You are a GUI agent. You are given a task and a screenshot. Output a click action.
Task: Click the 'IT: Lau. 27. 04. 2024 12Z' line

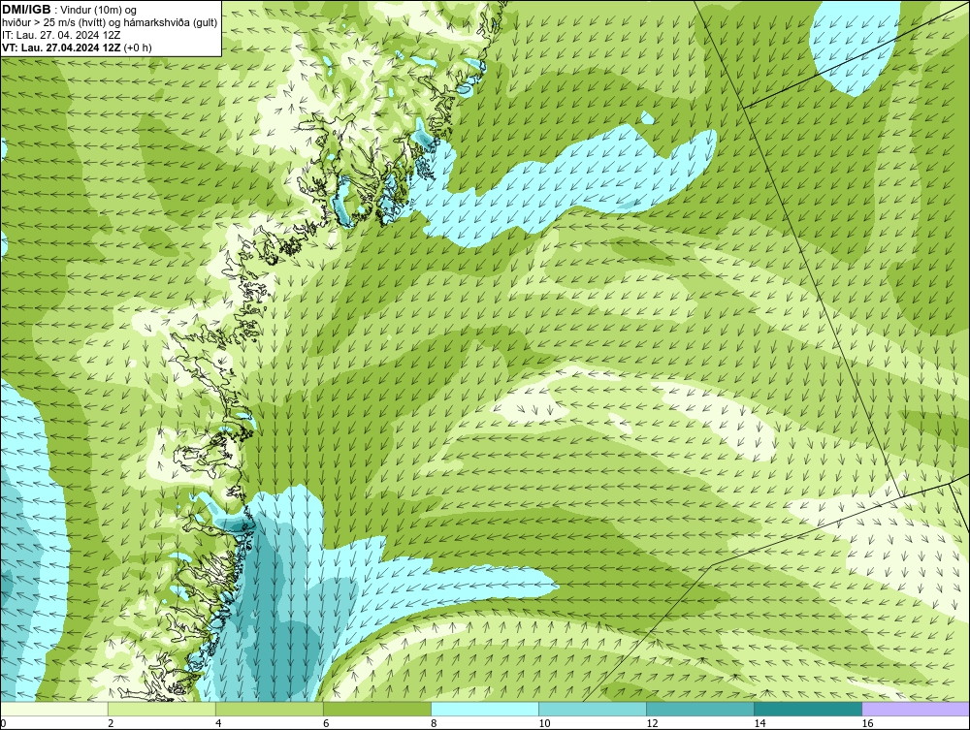61,35
